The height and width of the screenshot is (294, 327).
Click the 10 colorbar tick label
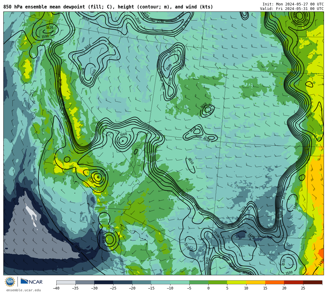(246, 288)
